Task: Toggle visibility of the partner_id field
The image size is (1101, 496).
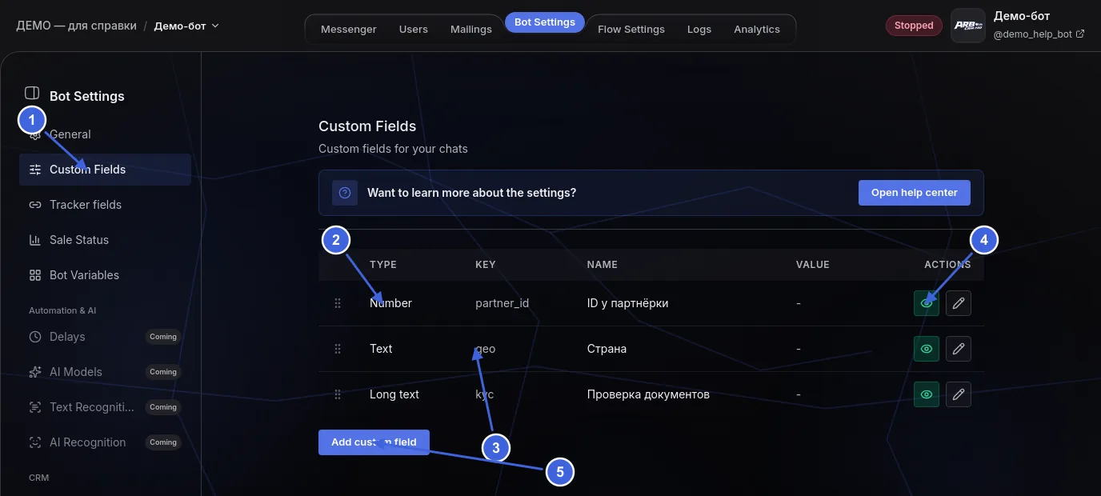Action: pos(927,303)
